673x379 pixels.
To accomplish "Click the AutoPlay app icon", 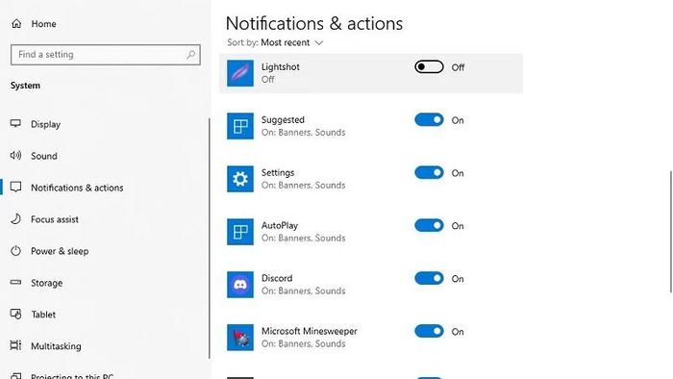I will [240, 232].
